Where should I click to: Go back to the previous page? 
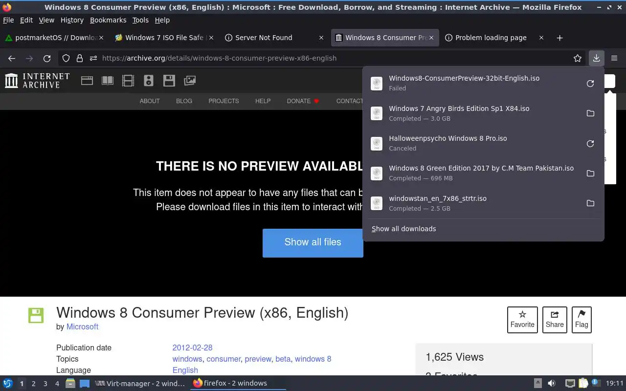point(12,58)
